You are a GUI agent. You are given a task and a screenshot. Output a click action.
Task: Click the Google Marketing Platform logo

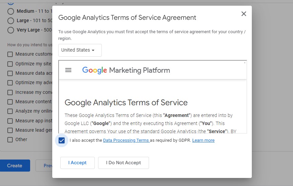click(x=126, y=70)
